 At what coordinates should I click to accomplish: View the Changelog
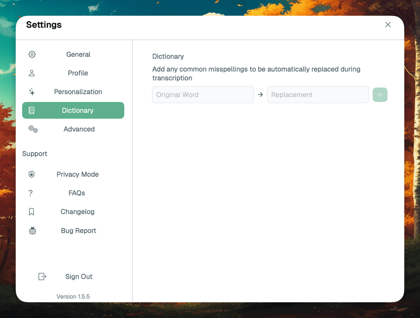[73, 212]
